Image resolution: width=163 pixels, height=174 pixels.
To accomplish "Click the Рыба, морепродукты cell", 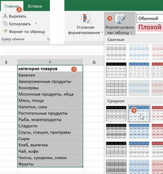I will pyautogui.click(x=50, y=120).
